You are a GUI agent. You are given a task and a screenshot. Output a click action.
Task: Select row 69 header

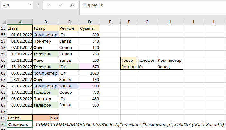[x=4, y=118]
